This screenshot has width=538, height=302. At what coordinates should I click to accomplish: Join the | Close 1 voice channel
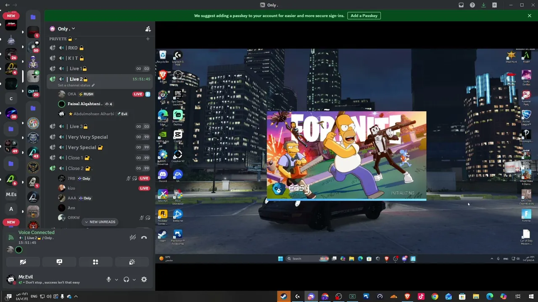pos(99,158)
